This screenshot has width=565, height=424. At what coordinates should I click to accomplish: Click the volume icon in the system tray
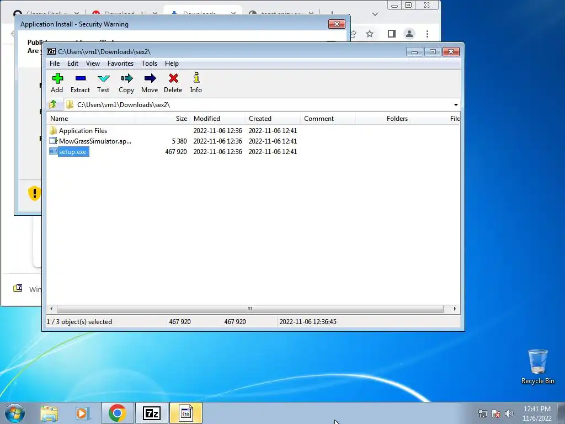click(509, 414)
